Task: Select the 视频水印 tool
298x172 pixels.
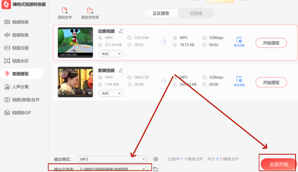Action: 17,61
